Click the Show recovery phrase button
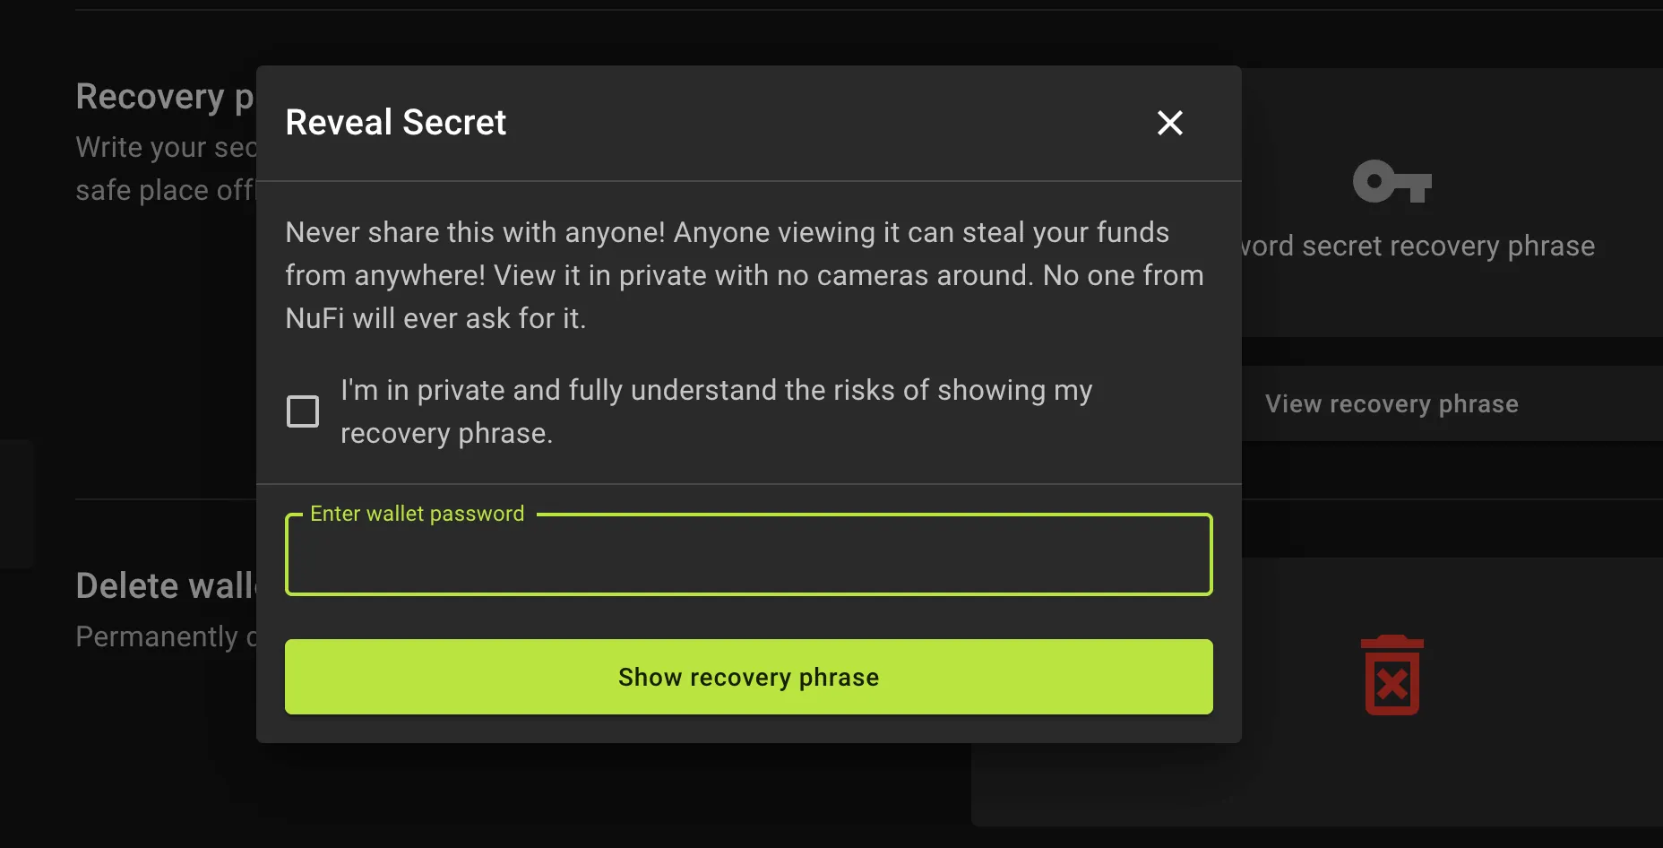Screen dimensions: 1663x848 tap(748, 677)
